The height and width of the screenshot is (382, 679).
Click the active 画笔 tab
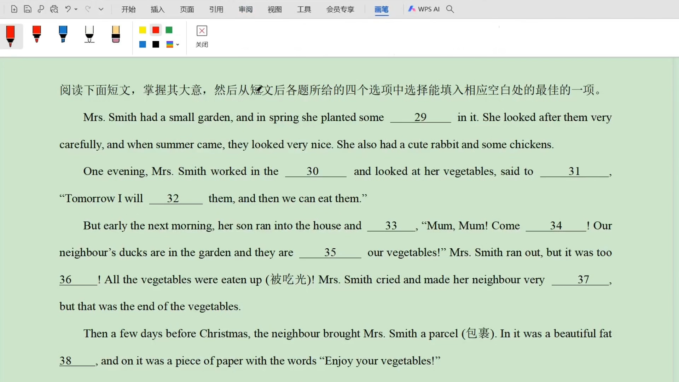point(382,10)
